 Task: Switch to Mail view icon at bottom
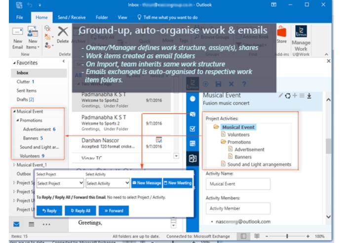click(x=16, y=224)
